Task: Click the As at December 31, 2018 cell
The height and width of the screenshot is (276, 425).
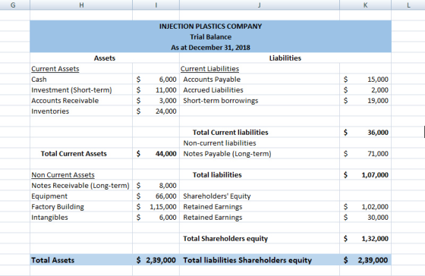Action: click(211, 48)
